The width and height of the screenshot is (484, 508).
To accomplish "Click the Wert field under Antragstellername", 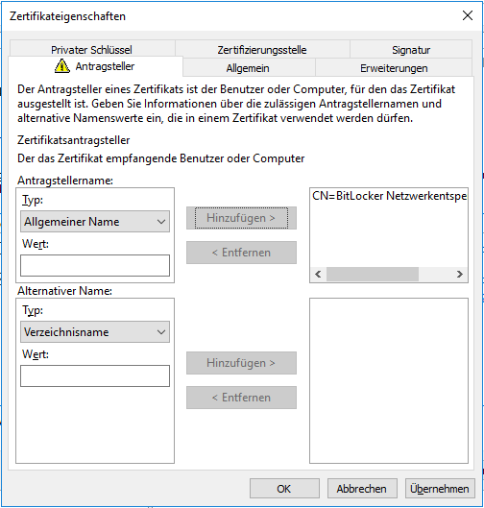I will [95, 266].
